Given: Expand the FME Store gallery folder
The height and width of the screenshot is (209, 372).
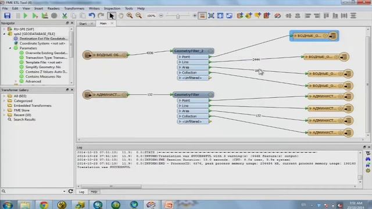Looking at the screenshot, I should tap(4, 110).
